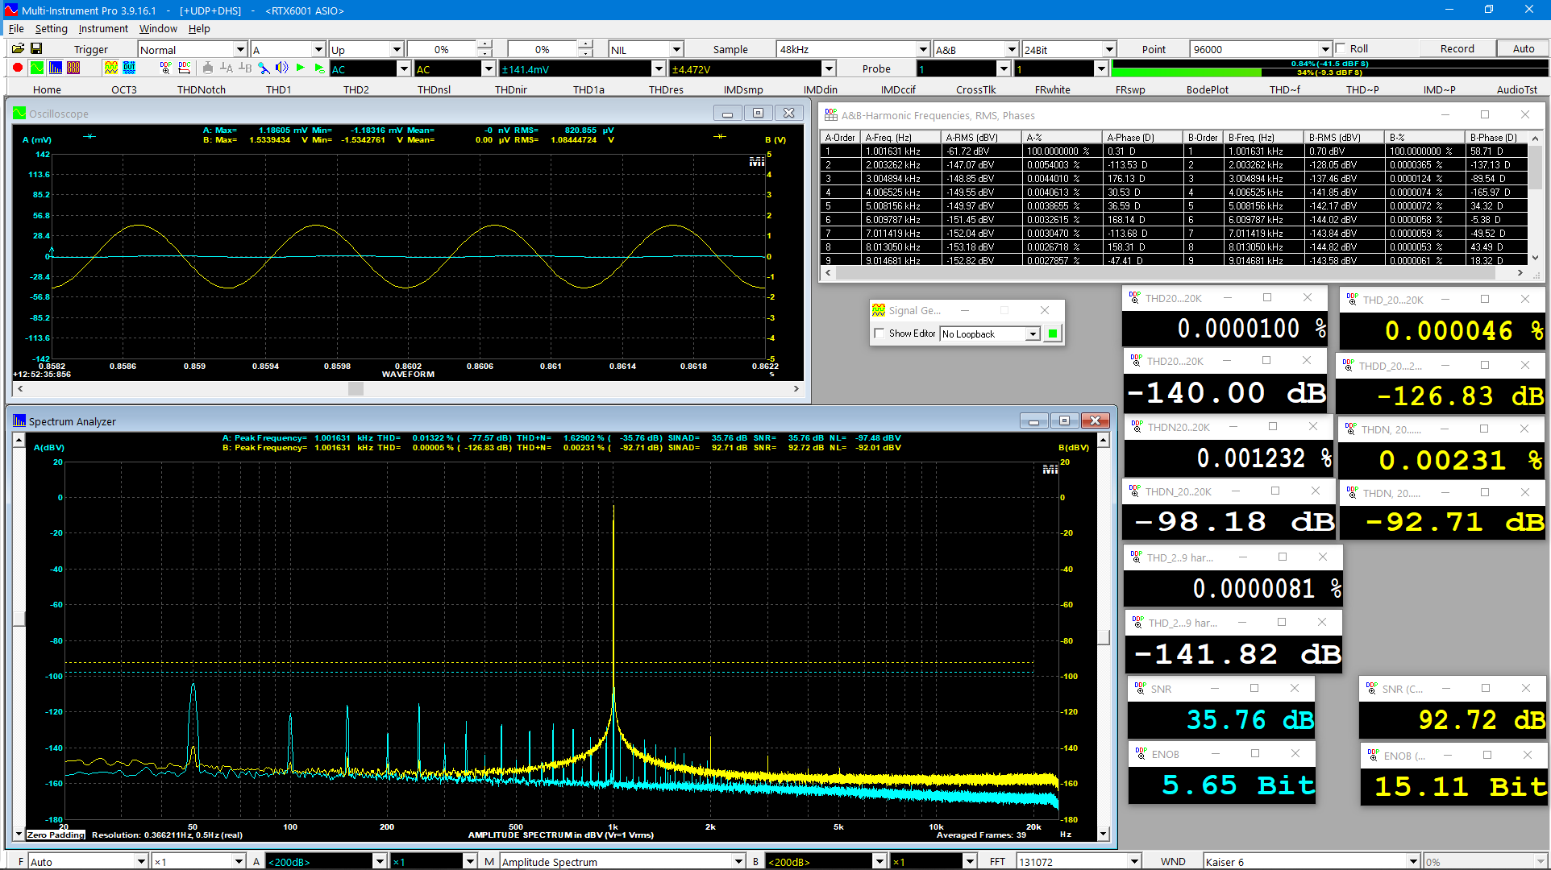1551x870 pixels.
Task: Toggle the Roll checkbox
Action: (x=1340, y=48)
